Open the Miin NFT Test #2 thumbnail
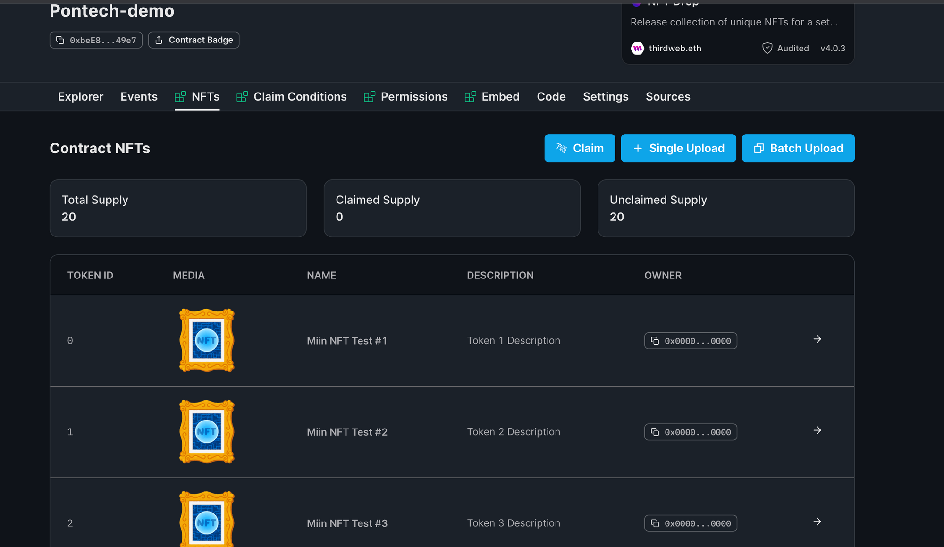Image resolution: width=944 pixels, height=547 pixels. (207, 431)
